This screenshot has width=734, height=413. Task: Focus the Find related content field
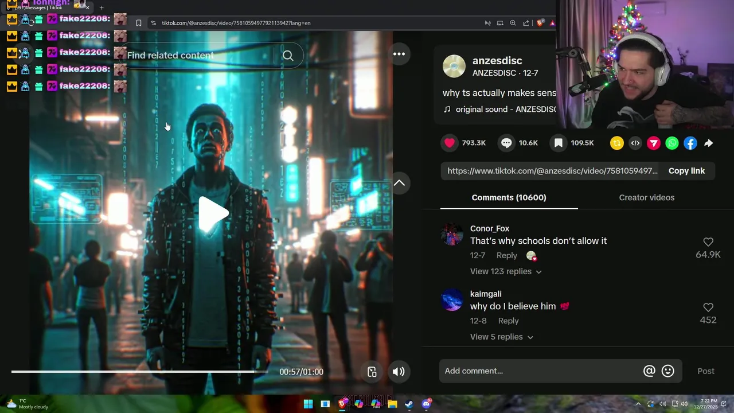pyautogui.click(x=198, y=56)
